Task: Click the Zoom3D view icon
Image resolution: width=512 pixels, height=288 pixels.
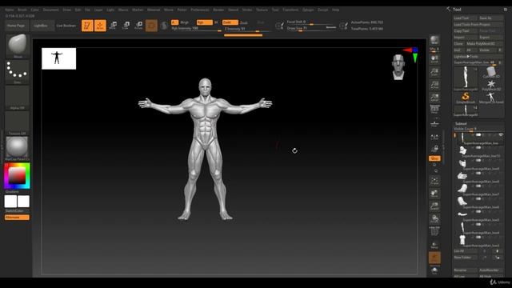Action: coord(434,206)
